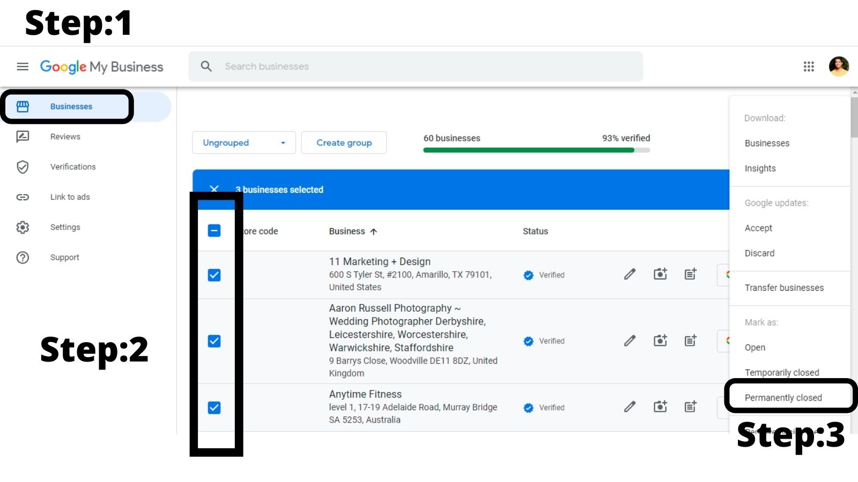
Task: Open the account profile avatar
Action: [x=839, y=66]
